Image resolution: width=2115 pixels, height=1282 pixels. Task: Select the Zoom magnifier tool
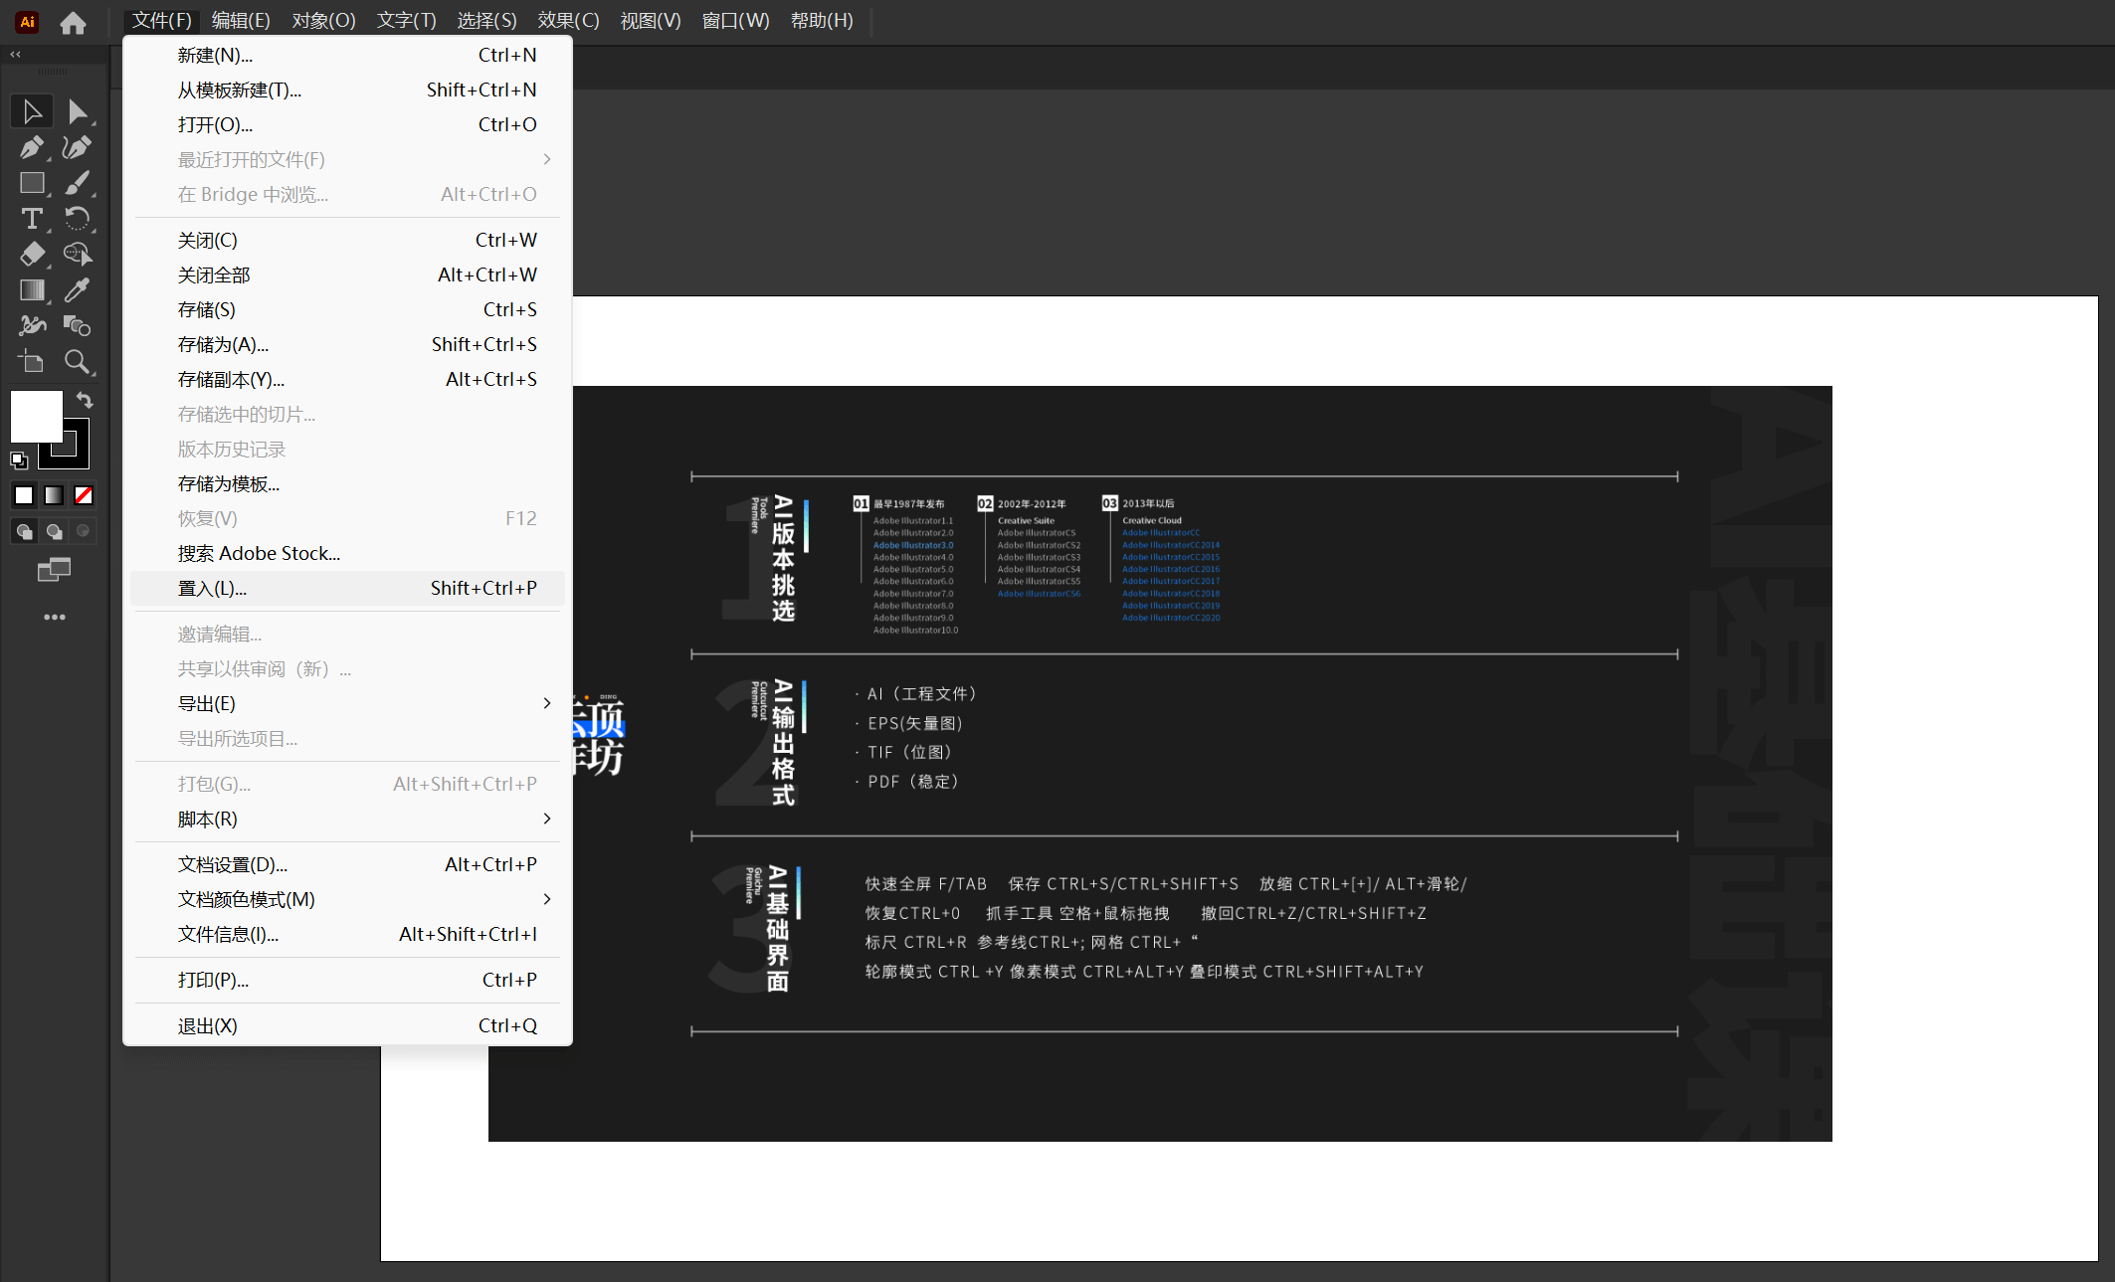(77, 362)
